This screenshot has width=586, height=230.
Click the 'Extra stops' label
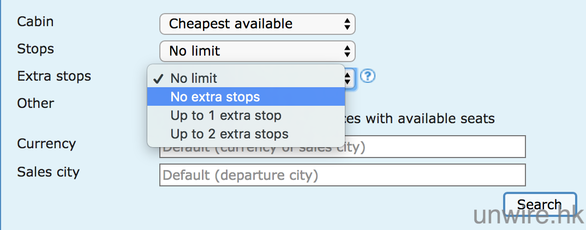pos(54,76)
